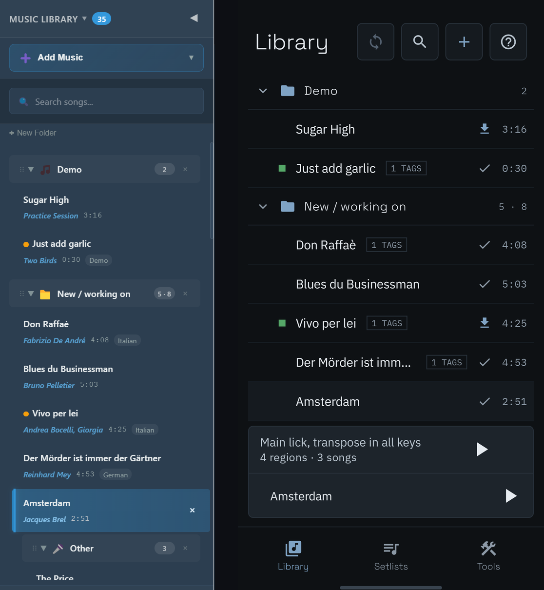Click the Italian tag on Don Raffaè
This screenshot has height=590, width=544.
pos(127,340)
